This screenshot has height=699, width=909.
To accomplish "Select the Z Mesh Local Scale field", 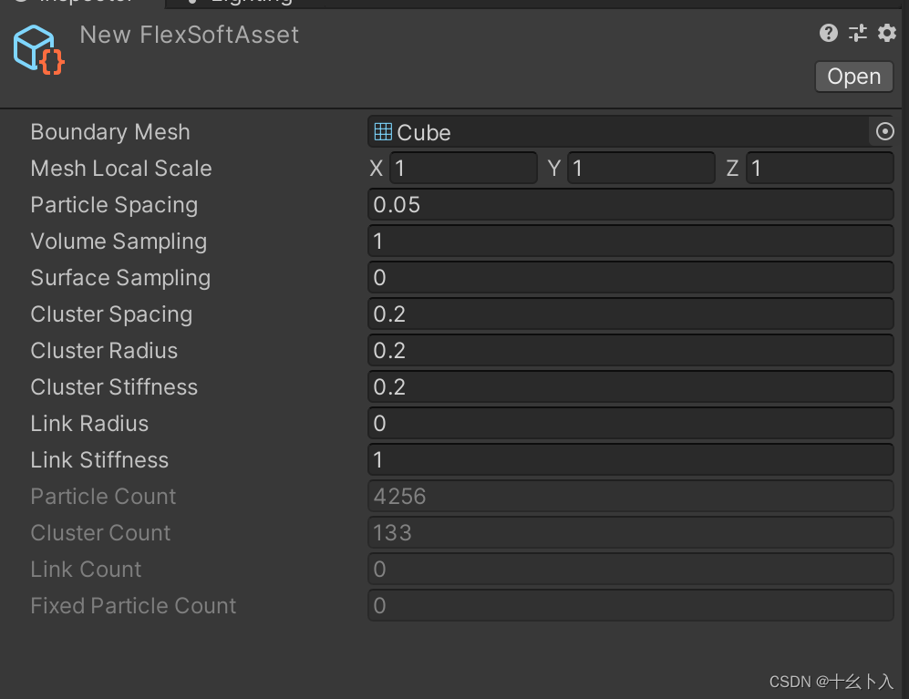I will [x=819, y=168].
